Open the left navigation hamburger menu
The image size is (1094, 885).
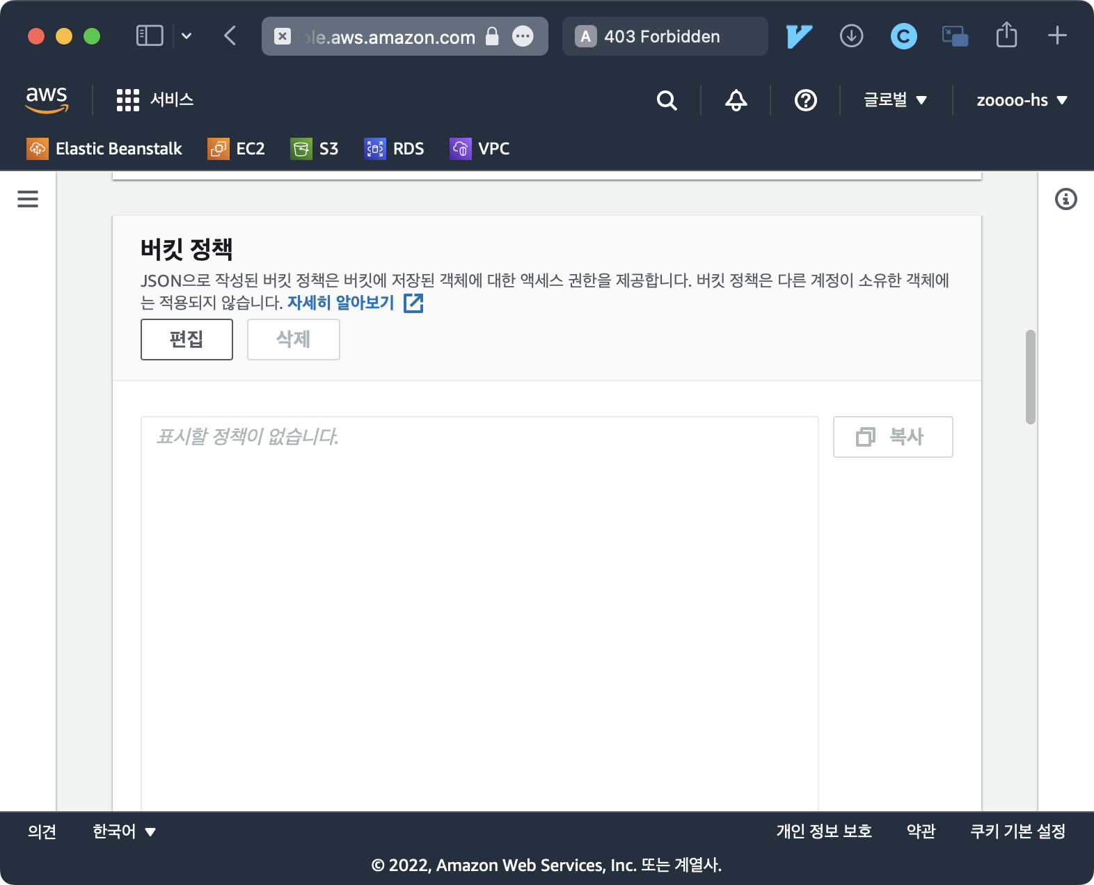click(x=28, y=199)
